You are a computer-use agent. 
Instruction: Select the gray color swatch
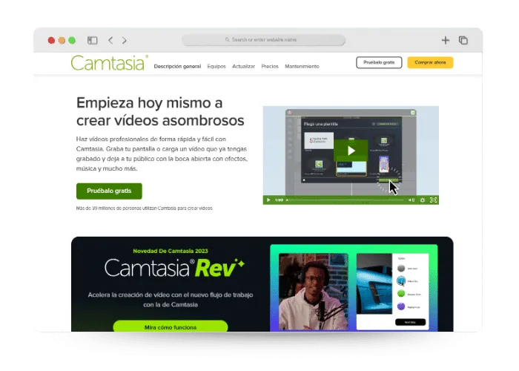click(401, 269)
